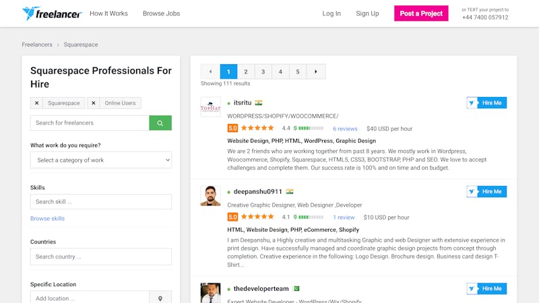Click Log In link
The height and width of the screenshot is (303, 539).
pos(331,13)
